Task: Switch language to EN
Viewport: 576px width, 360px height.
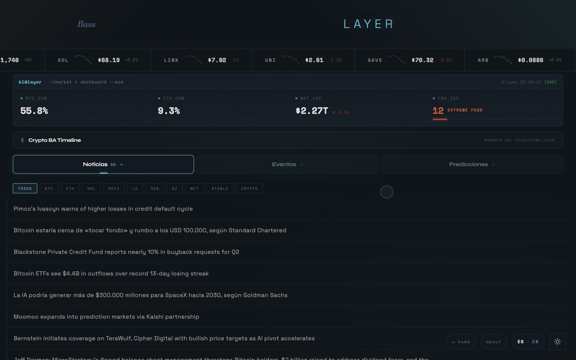Action: (535, 342)
